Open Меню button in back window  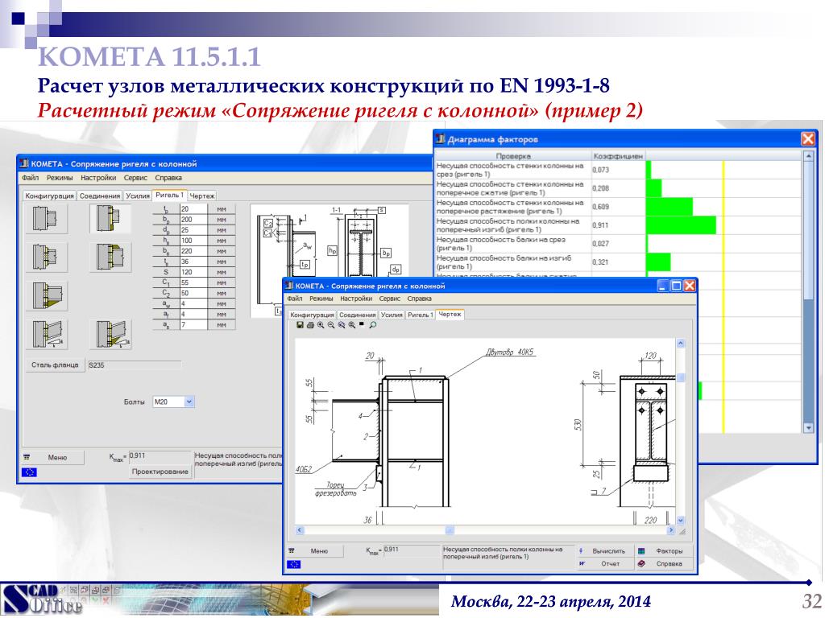[x=52, y=458]
